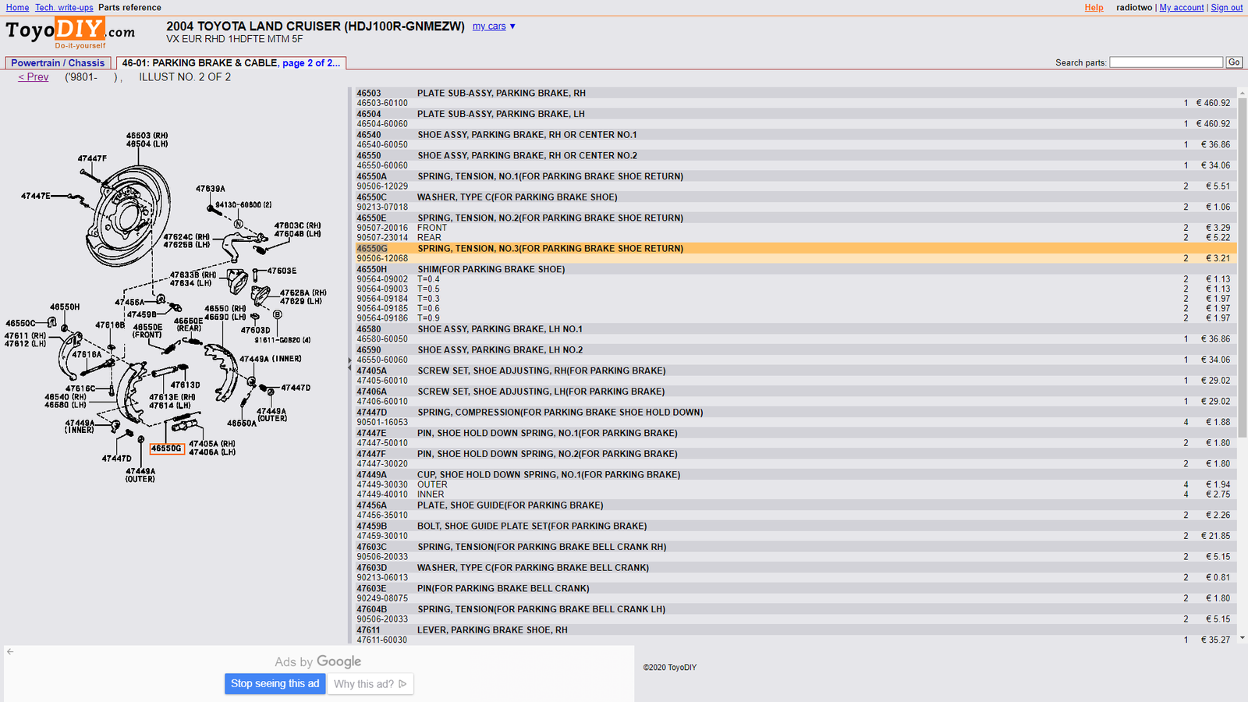Select part number 90506-12068

coord(382,258)
